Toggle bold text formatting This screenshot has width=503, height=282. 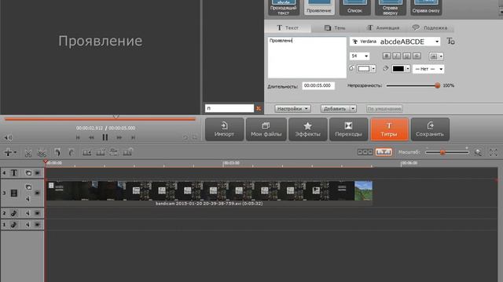[387, 56]
